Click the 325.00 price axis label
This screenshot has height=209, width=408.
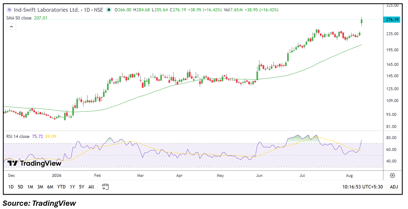[x=392, y=5]
